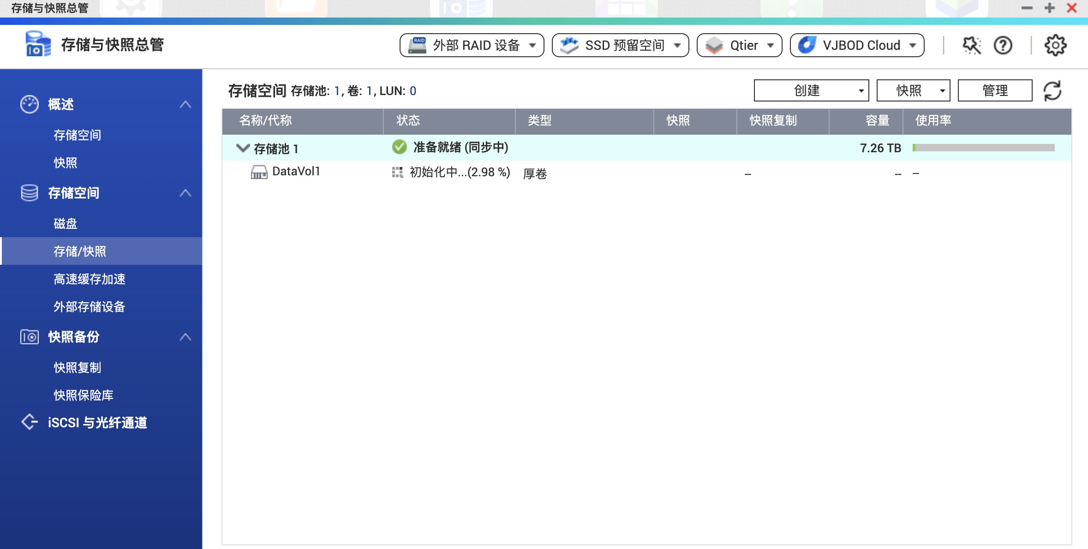Open 高速缓存加速 in the sidebar

pos(90,279)
